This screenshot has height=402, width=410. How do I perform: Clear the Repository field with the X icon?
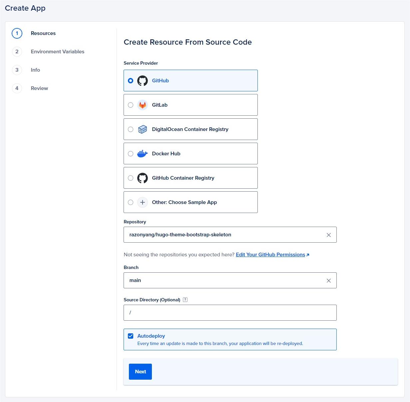[x=329, y=235]
